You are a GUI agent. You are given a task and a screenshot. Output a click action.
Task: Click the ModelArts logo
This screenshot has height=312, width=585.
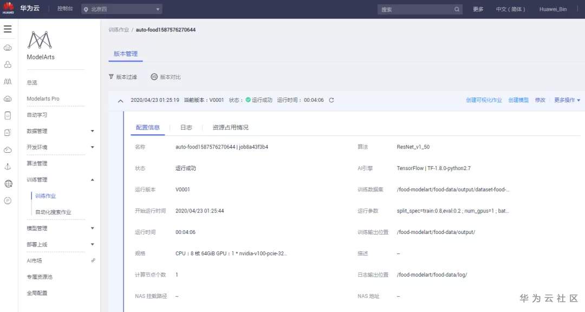point(40,40)
